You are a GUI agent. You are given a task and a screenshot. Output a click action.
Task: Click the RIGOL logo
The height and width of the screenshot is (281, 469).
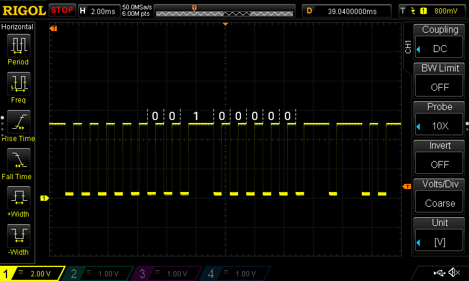click(23, 10)
